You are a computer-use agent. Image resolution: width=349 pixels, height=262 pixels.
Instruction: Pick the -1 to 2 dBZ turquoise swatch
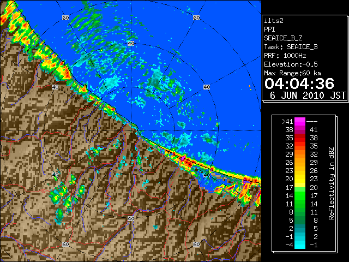point(300,236)
